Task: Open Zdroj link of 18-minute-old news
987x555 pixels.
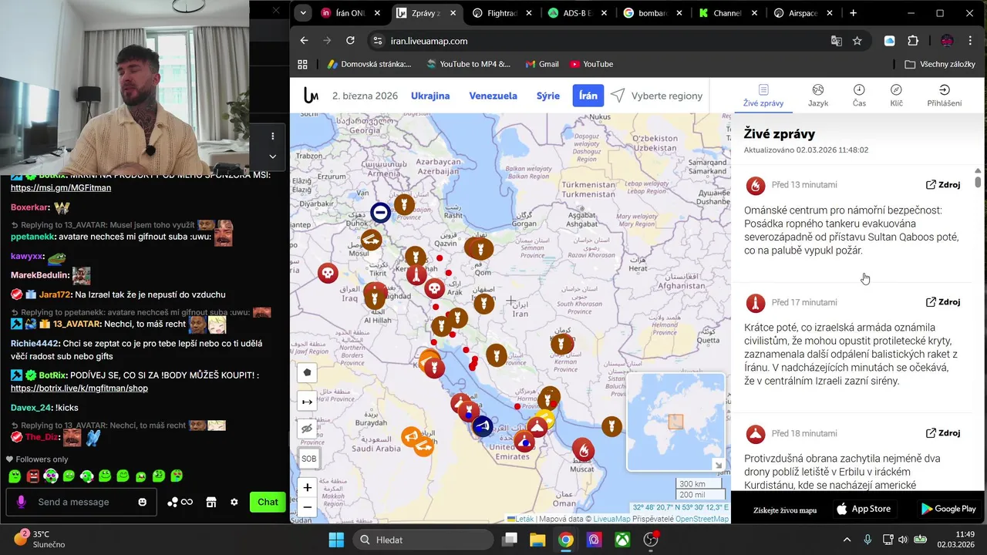Action: 943,433
